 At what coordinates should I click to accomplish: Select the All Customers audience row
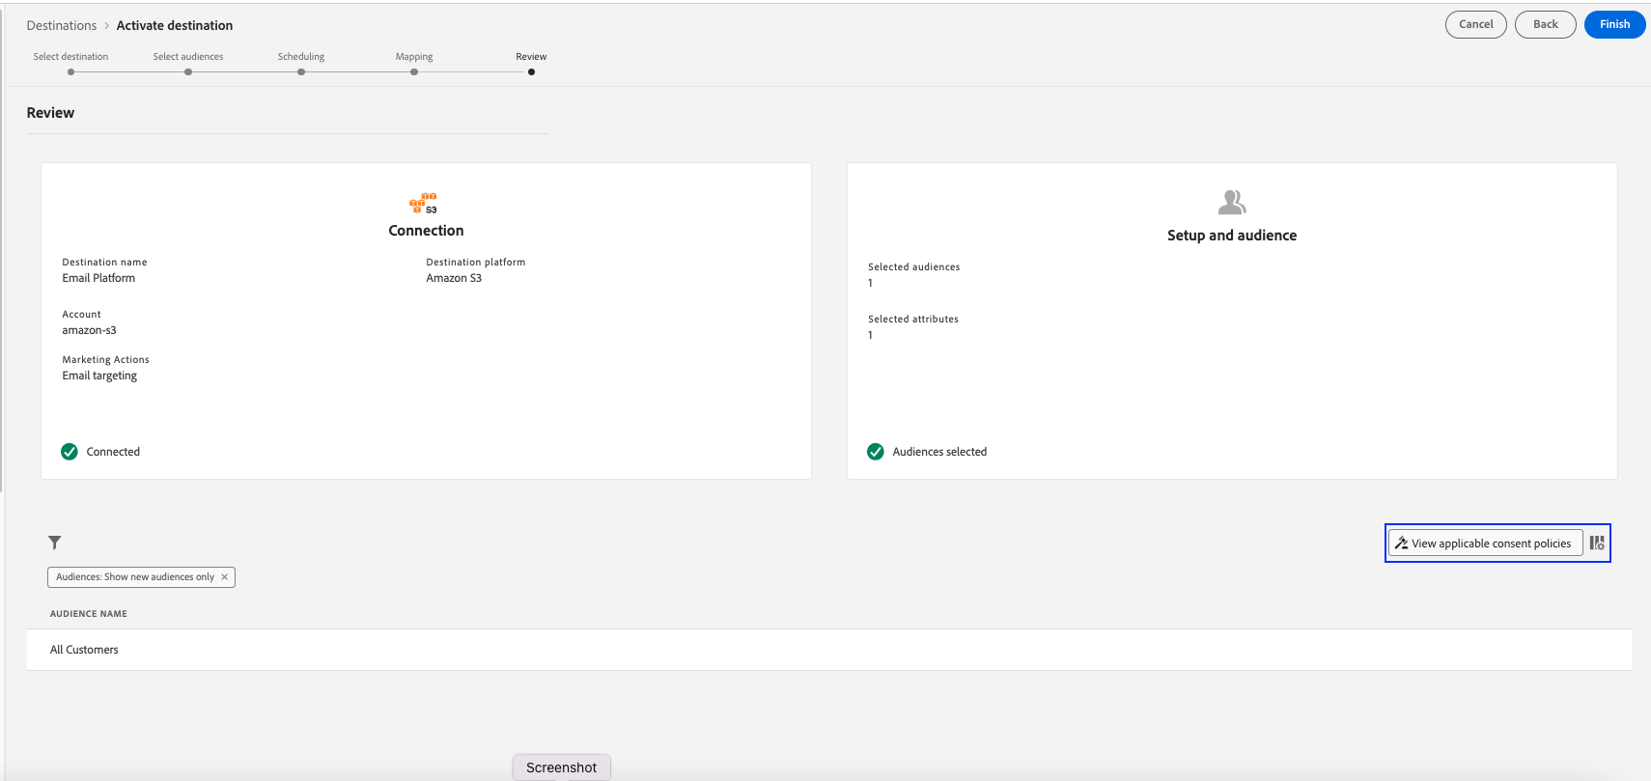coord(828,650)
